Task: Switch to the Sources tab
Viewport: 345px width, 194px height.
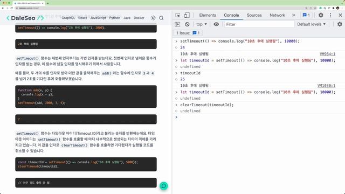Action: [254, 15]
